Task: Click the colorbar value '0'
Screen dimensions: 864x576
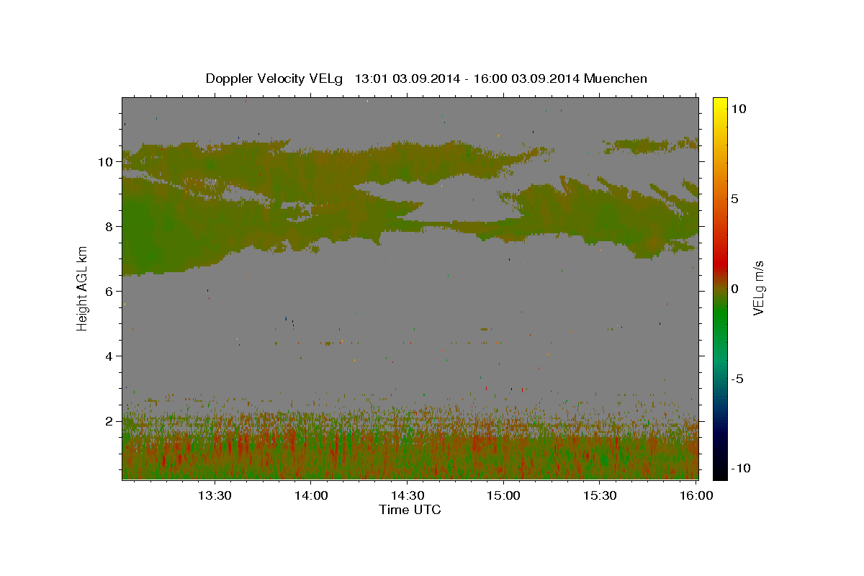Action: coord(735,289)
